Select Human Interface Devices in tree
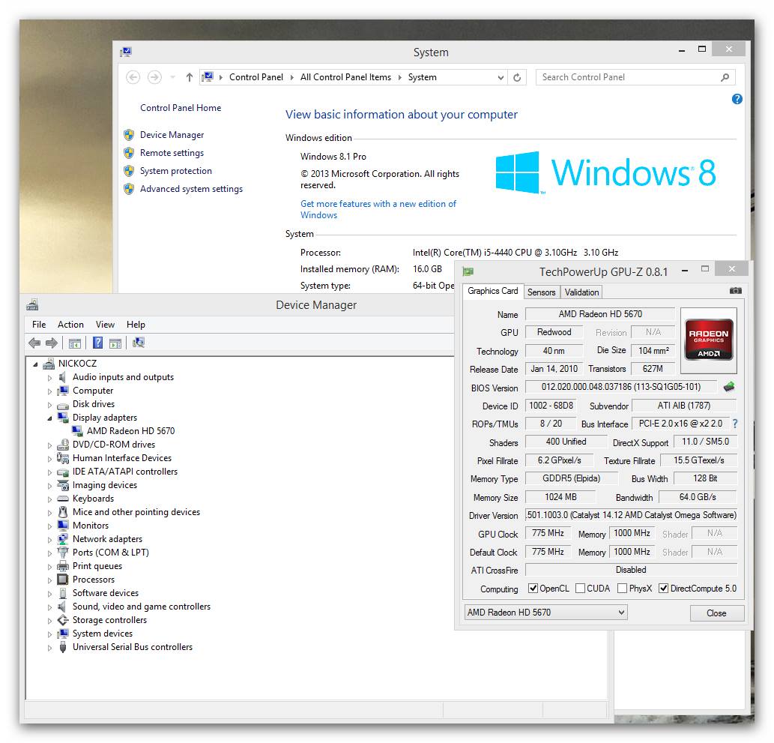Viewport: 774px width, 743px height. click(x=122, y=458)
